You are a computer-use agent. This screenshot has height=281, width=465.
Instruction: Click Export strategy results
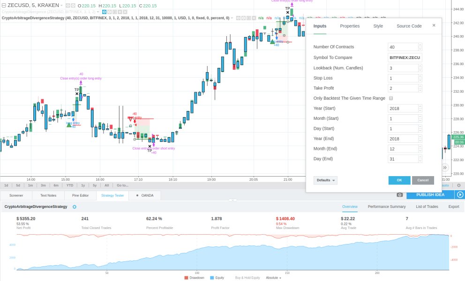pos(453,207)
